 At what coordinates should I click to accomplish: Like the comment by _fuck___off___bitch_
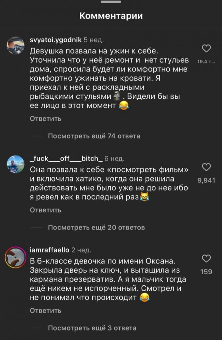click(x=206, y=167)
